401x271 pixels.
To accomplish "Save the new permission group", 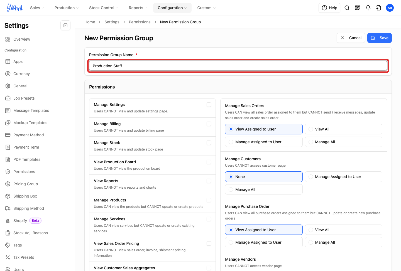I will coord(380,38).
